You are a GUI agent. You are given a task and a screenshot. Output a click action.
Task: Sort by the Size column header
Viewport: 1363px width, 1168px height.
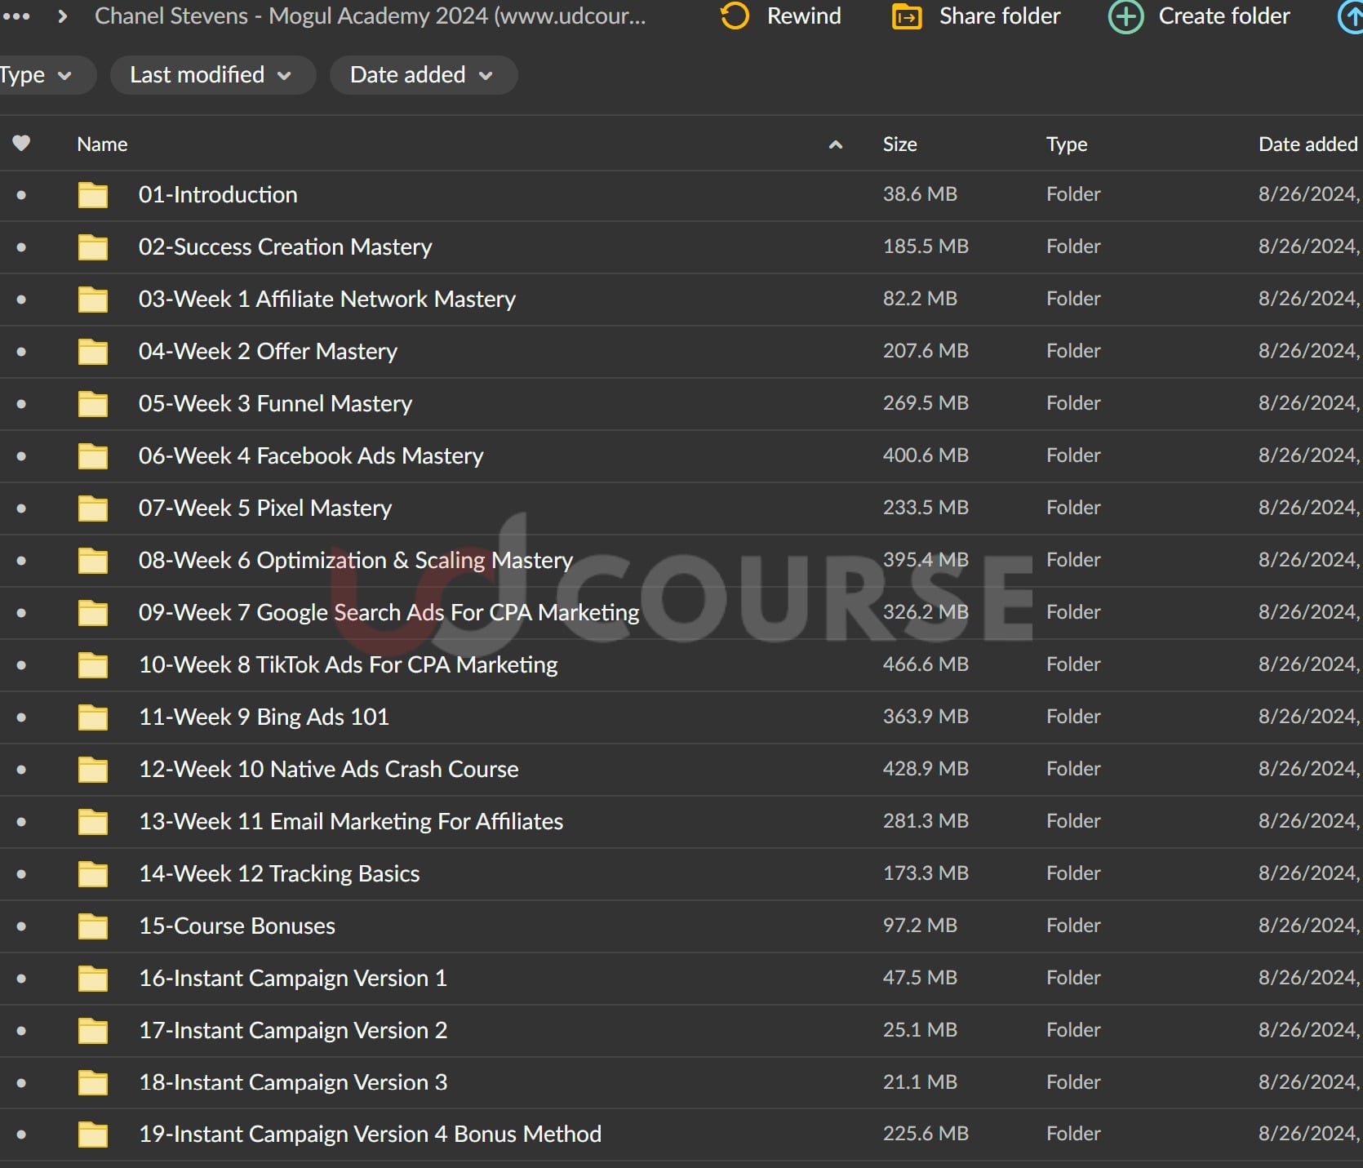tap(899, 144)
